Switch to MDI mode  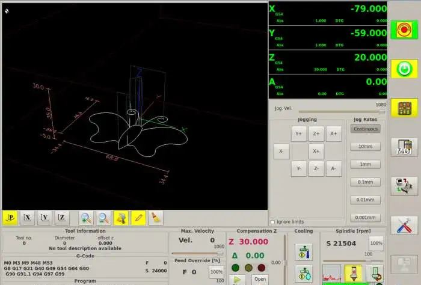(x=404, y=147)
